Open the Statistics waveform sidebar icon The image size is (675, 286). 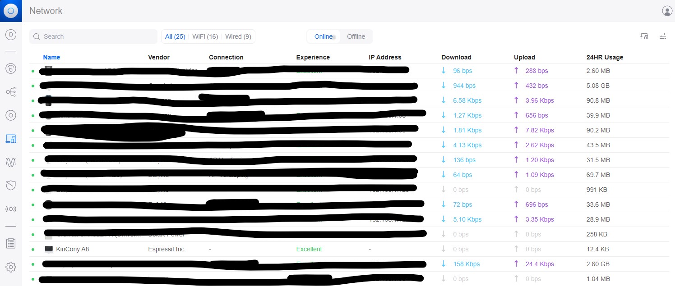[x=11, y=162]
